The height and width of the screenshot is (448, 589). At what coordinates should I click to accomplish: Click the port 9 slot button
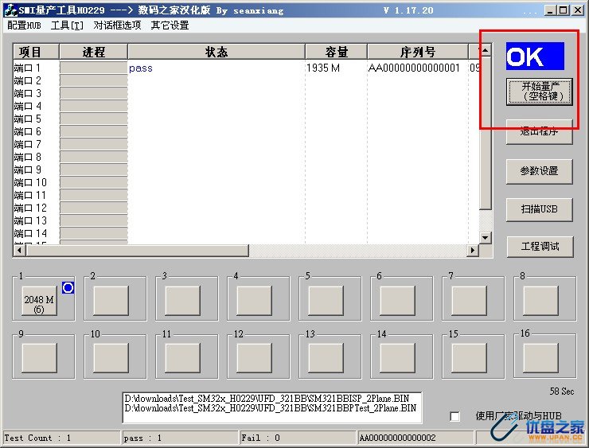pyautogui.click(x=39, y=357)
